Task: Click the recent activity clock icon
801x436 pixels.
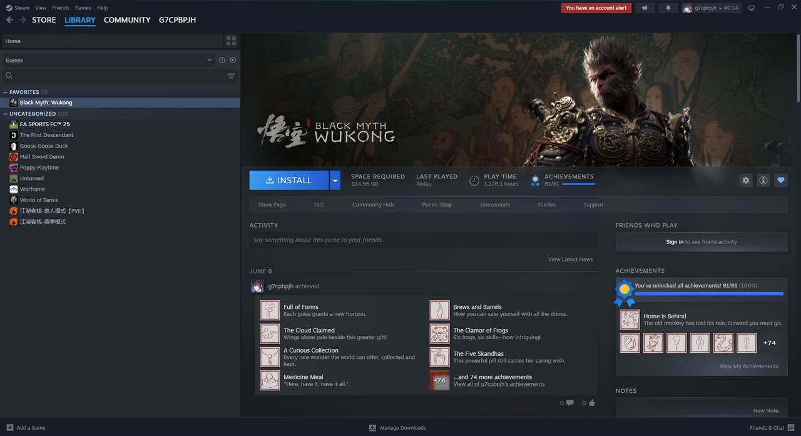Action: [x=222, y=60]
